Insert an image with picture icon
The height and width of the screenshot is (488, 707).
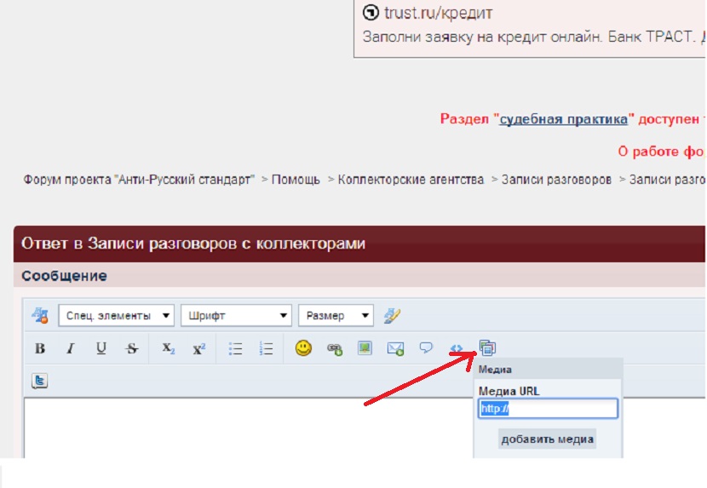[365, 347]
